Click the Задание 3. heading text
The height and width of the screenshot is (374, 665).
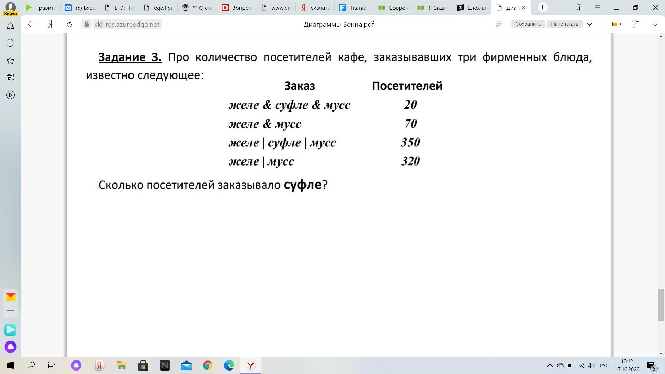pos(130,57)
